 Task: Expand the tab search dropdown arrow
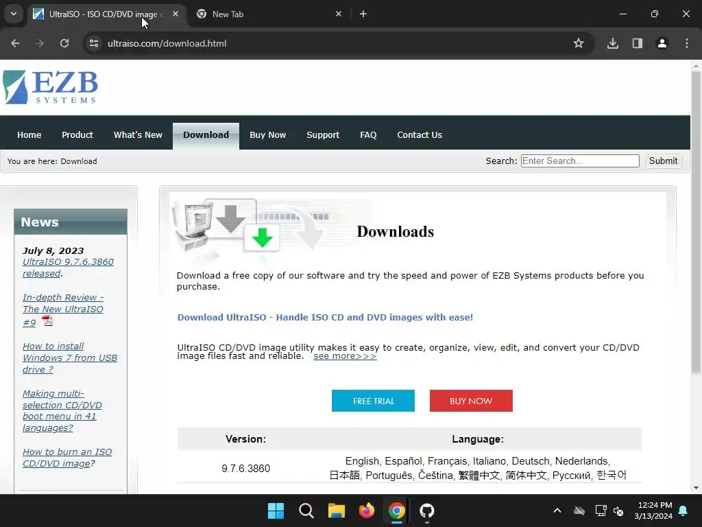[14, 14]
